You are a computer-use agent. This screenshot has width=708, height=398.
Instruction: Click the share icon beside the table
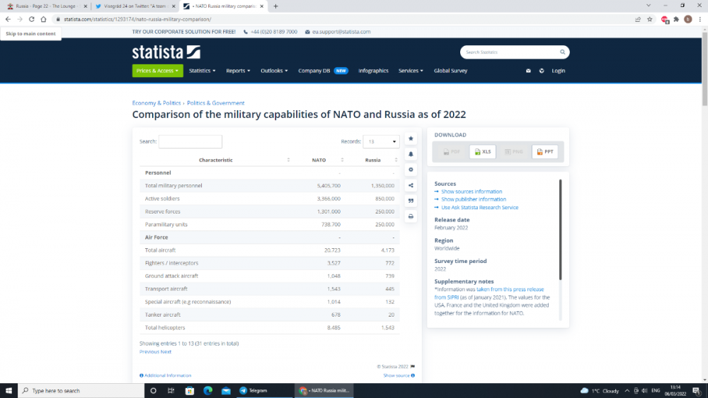click(x=411, y=185)
